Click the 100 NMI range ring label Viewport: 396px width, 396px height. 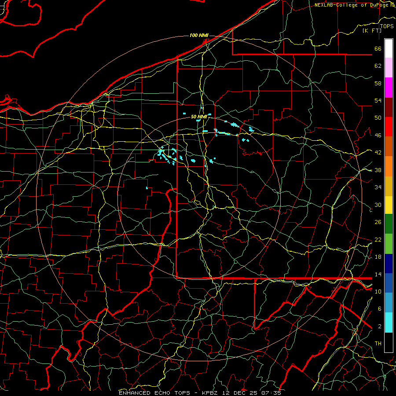pyautogui.click(x=199, y=35)
